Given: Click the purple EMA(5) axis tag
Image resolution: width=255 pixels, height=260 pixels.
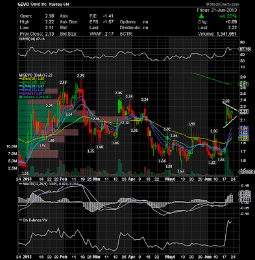Looking at the screenshot, I should pos(243,128).
